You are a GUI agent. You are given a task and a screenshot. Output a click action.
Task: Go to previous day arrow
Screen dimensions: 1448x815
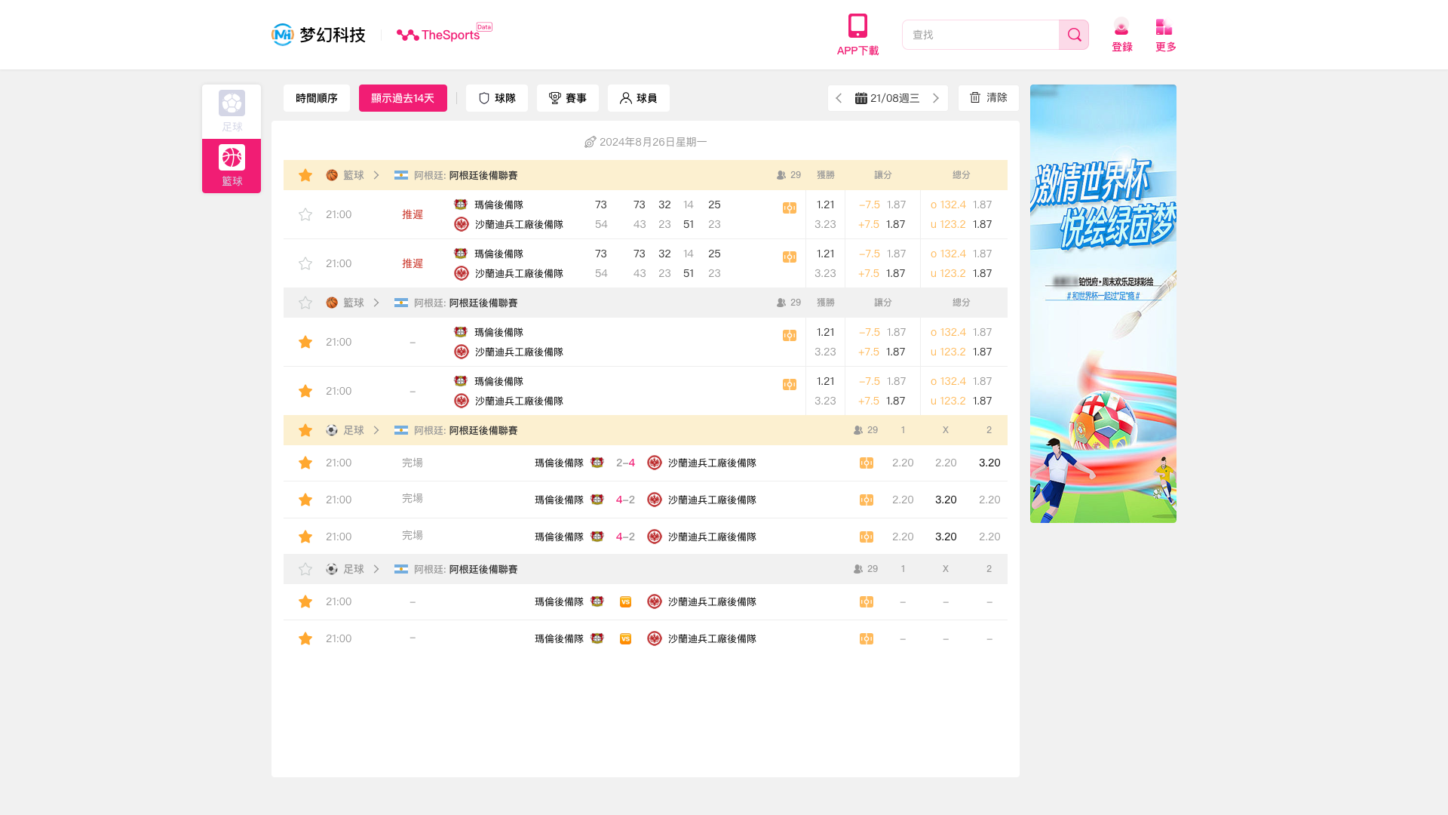[x=839, y=98]
